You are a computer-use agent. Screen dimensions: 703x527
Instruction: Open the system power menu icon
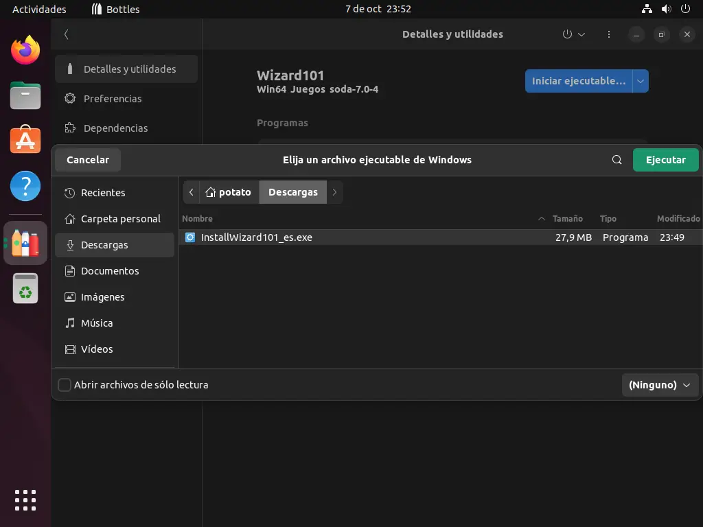[685, 9]
